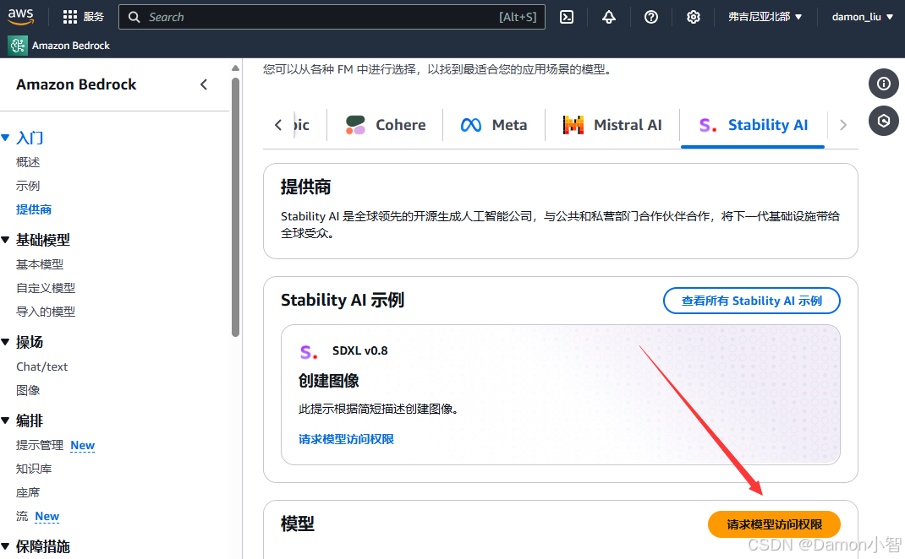Open 自定义模型 in sidebar
The height and width of the screenshot is (559, 905).
pos(46,288)
